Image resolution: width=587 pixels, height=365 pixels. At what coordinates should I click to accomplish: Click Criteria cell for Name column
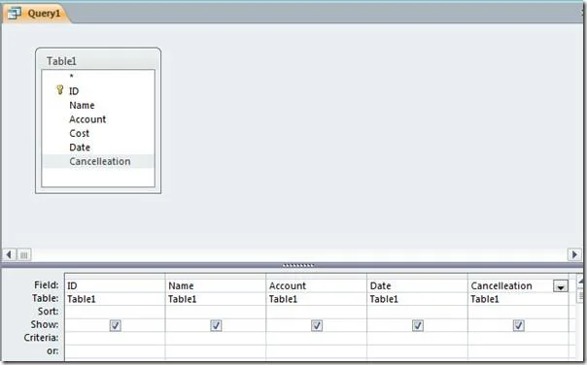216,338
